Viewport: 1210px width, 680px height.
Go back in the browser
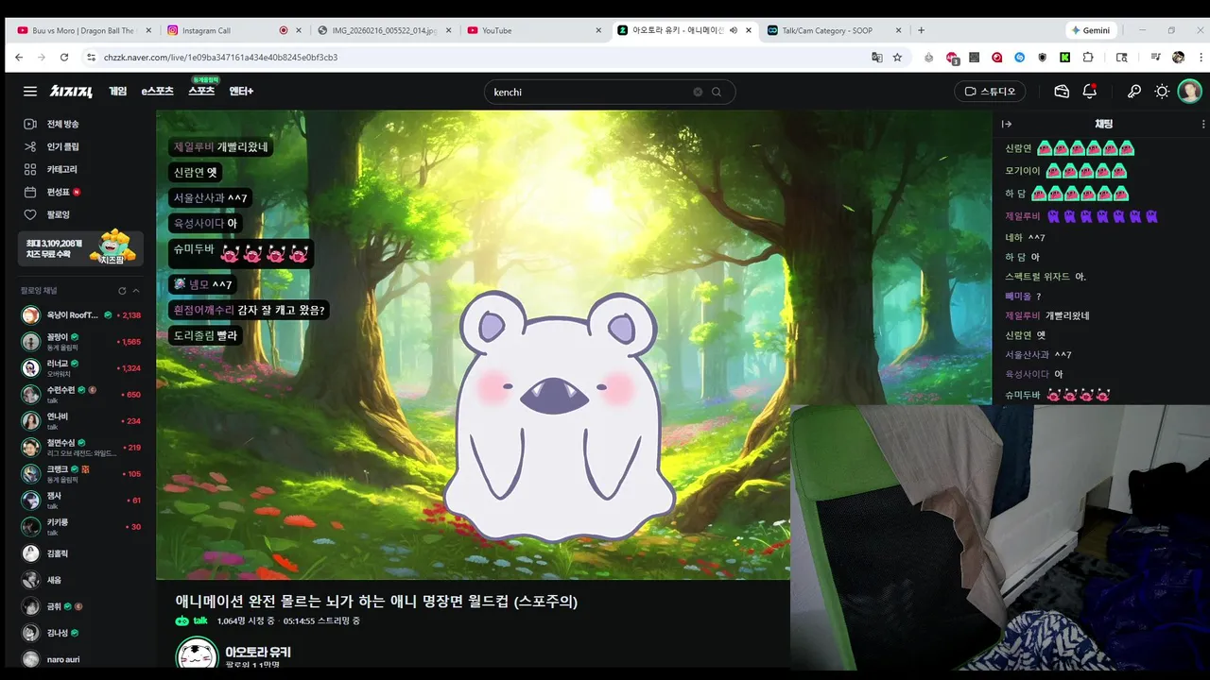[x=19, y=58]
